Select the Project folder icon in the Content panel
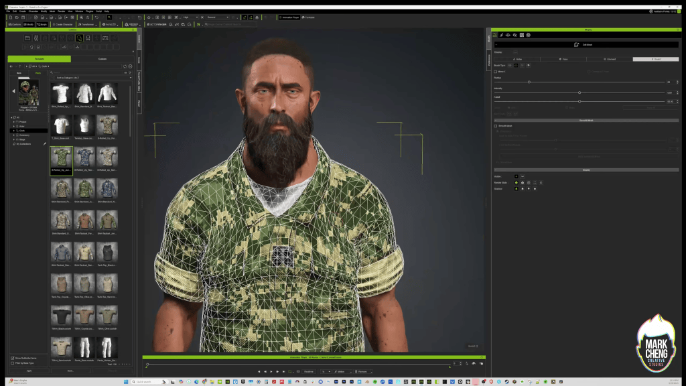Image resolution: width=686 pixels, height=386 pixels. pyautogui.click(x=27, y=38)
